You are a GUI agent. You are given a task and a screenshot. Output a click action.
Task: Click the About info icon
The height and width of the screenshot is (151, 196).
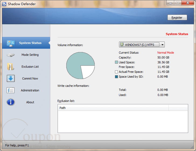tap(10, 102)
